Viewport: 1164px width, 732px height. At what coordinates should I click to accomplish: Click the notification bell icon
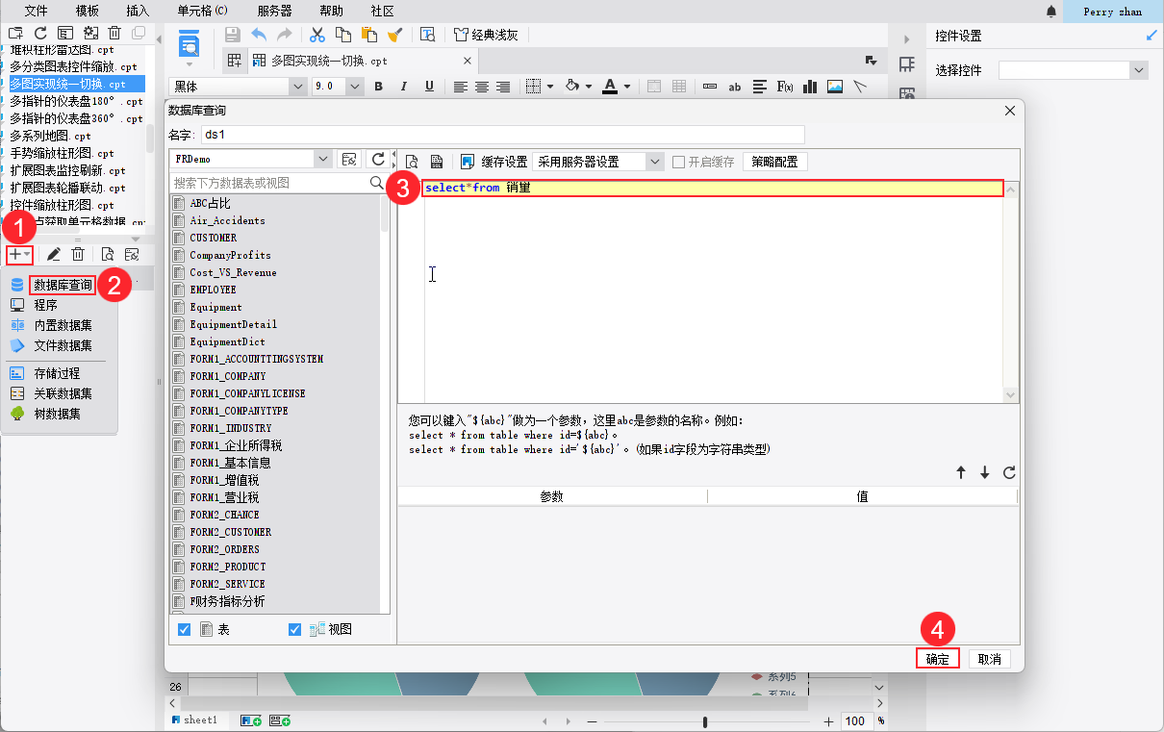pyautogui.click(x=1051, y=12)
